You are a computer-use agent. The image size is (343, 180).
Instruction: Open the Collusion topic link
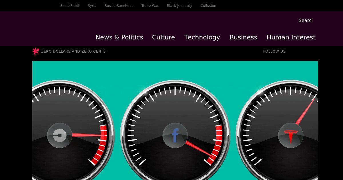coord(208,6)
